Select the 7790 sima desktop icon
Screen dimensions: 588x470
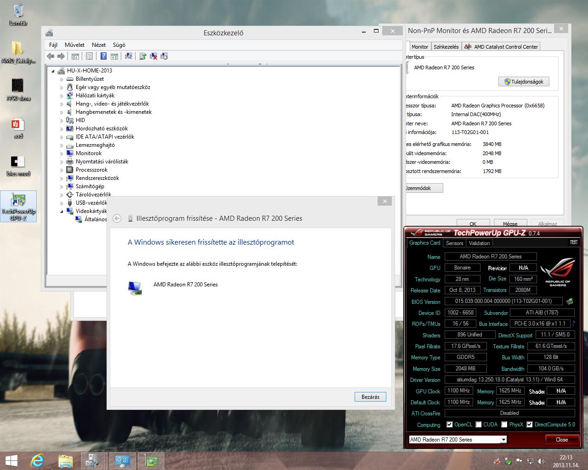[x=18, y=90]
